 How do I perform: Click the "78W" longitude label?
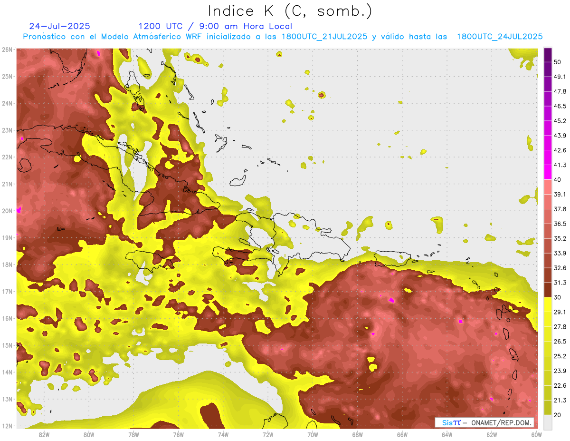pyautogui.click(x=133, y=434)
